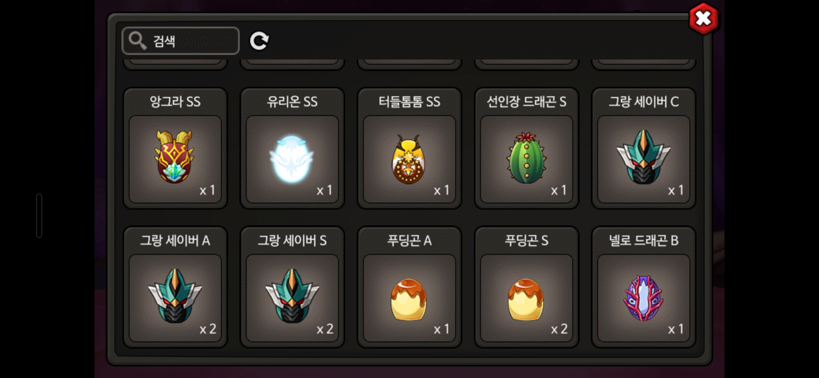Choose the 터들톰톰 SS egg
Image resolution: width=819 pixels, height=378 pixels.
click(409, 148)
